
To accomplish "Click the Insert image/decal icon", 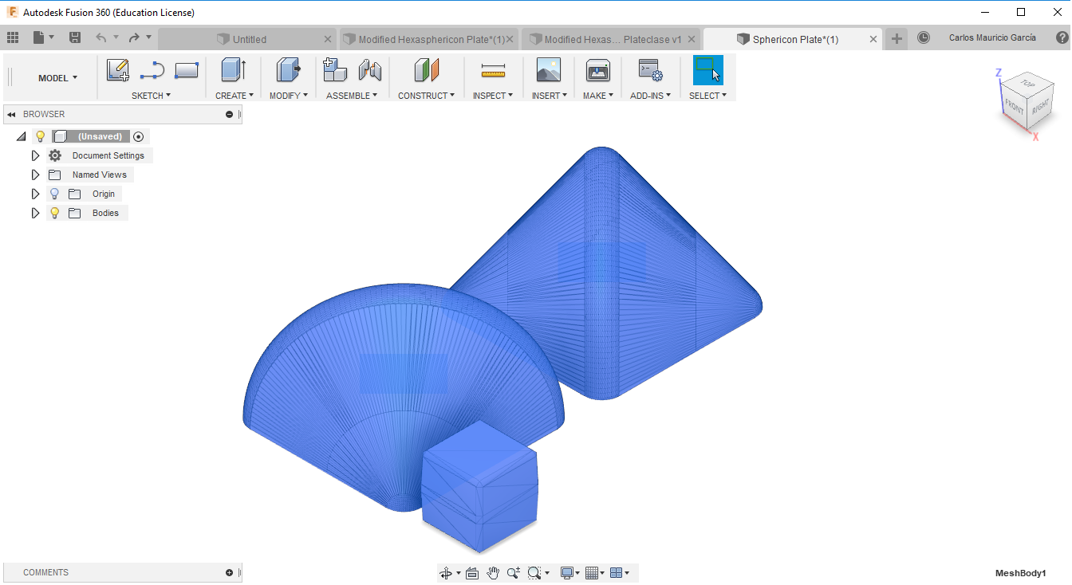I will pos(549,70).
